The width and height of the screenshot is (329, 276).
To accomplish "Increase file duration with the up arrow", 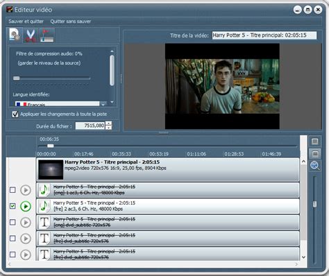I will (x=108, y=123).
